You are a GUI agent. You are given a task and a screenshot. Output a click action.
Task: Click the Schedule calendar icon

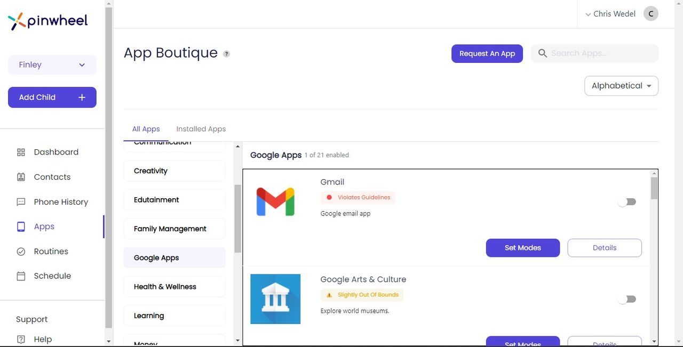tap(21, 276)
